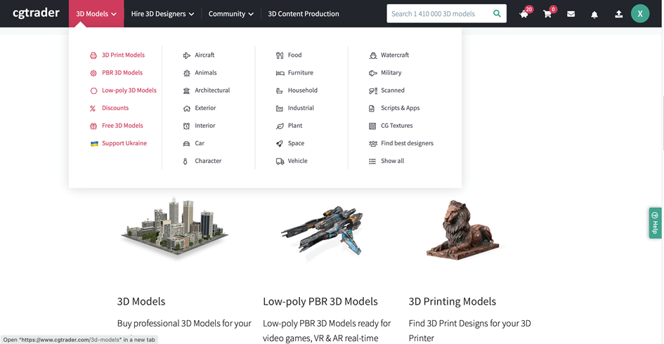Open the user avatar X icon
664x344 pixels.
point(640,13)
